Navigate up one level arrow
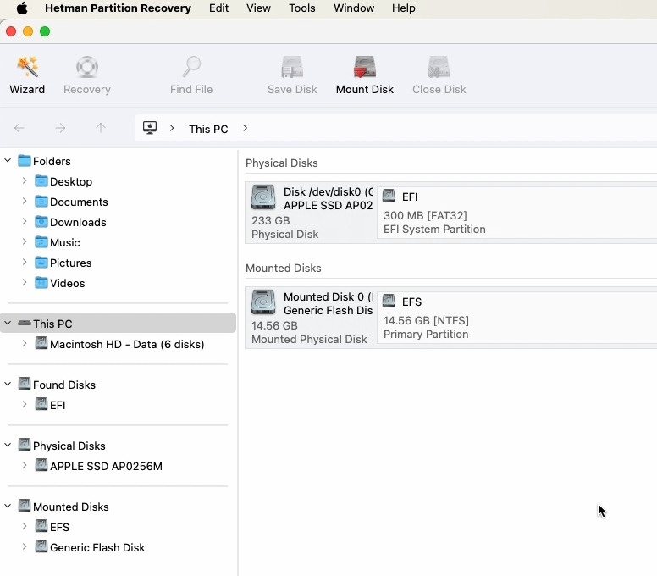Image resolution: width=657 pixels, height=576 pixels. [101, 128]
